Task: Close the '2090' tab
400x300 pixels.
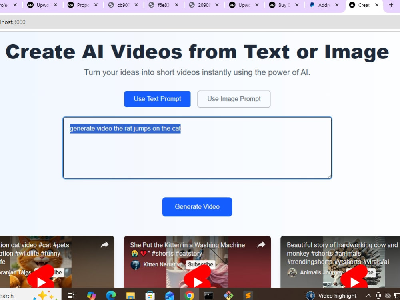Action: coord(217,5)
